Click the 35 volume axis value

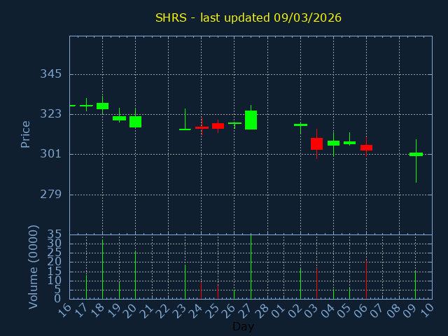point(55,235)
